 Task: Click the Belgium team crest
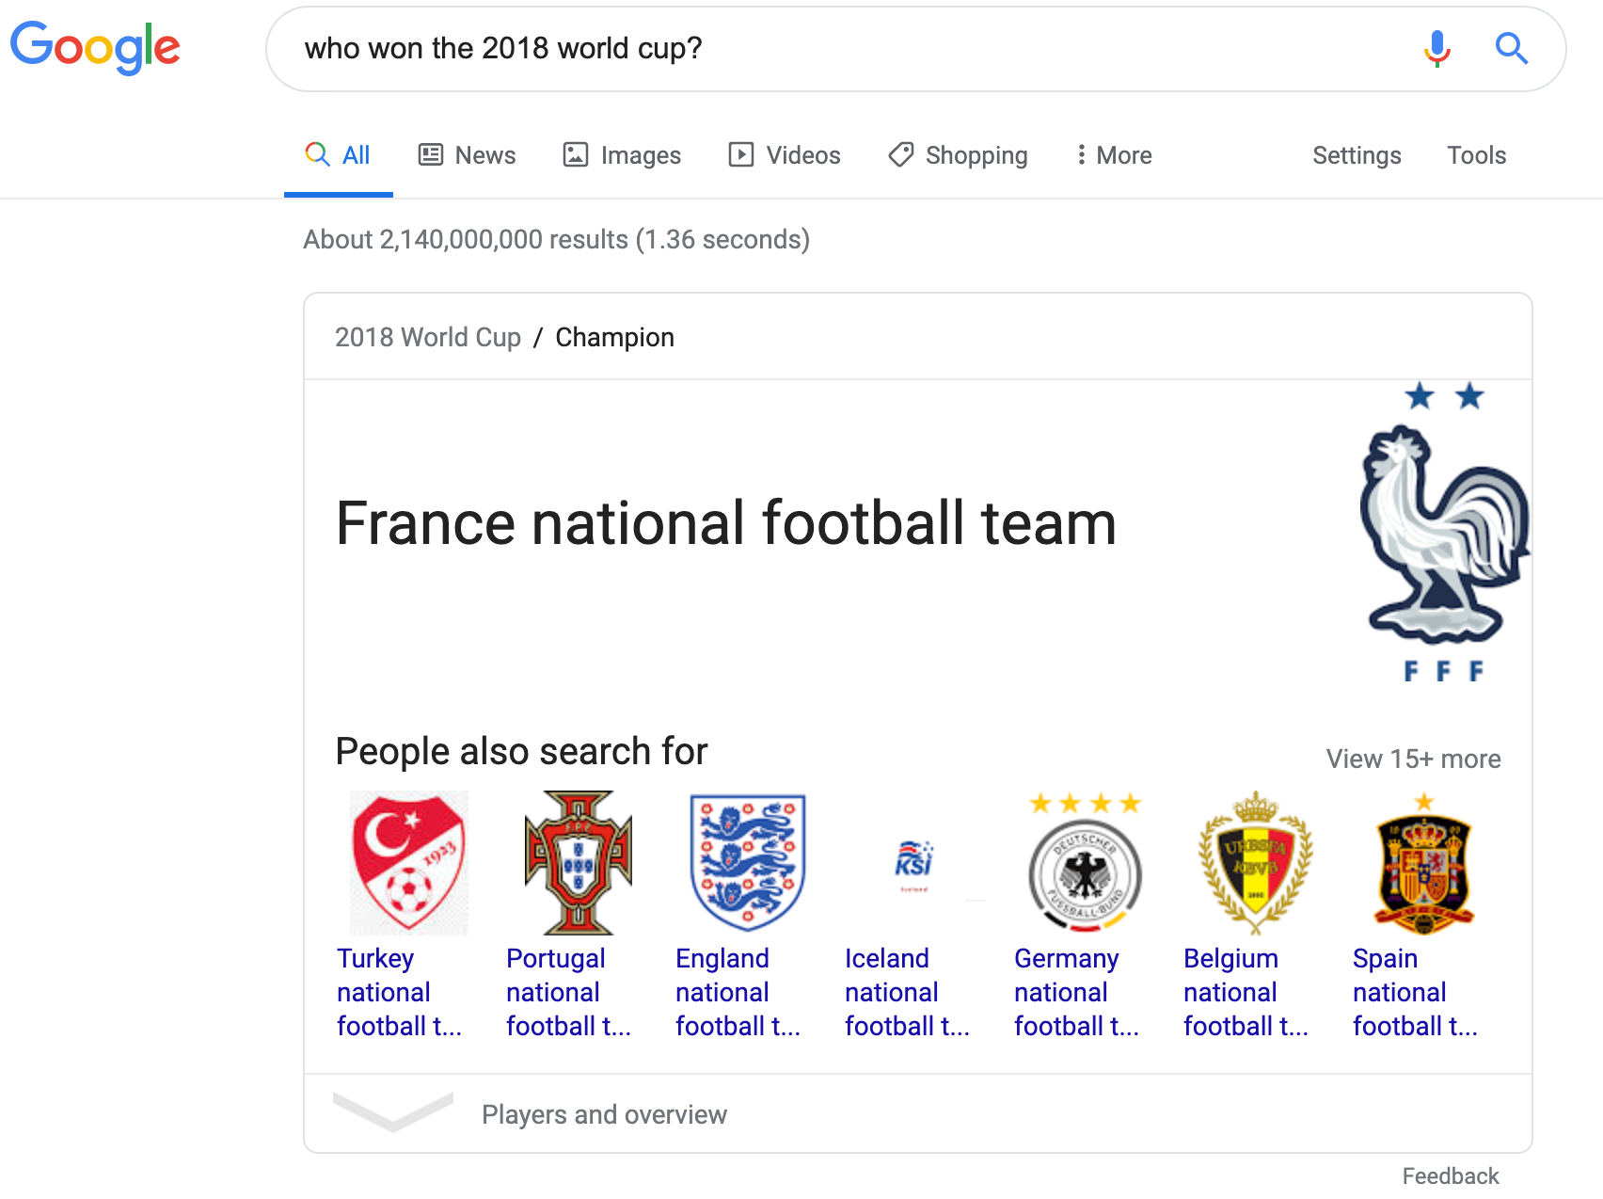coord(1255,862)
